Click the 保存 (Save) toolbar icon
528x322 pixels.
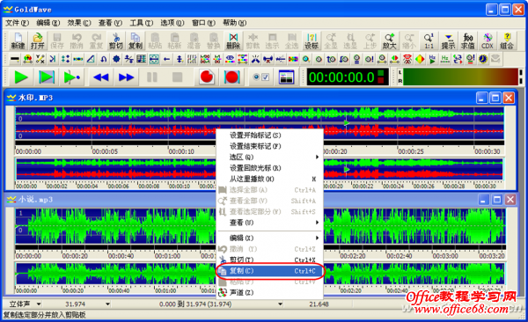click(x=57, y=41)
